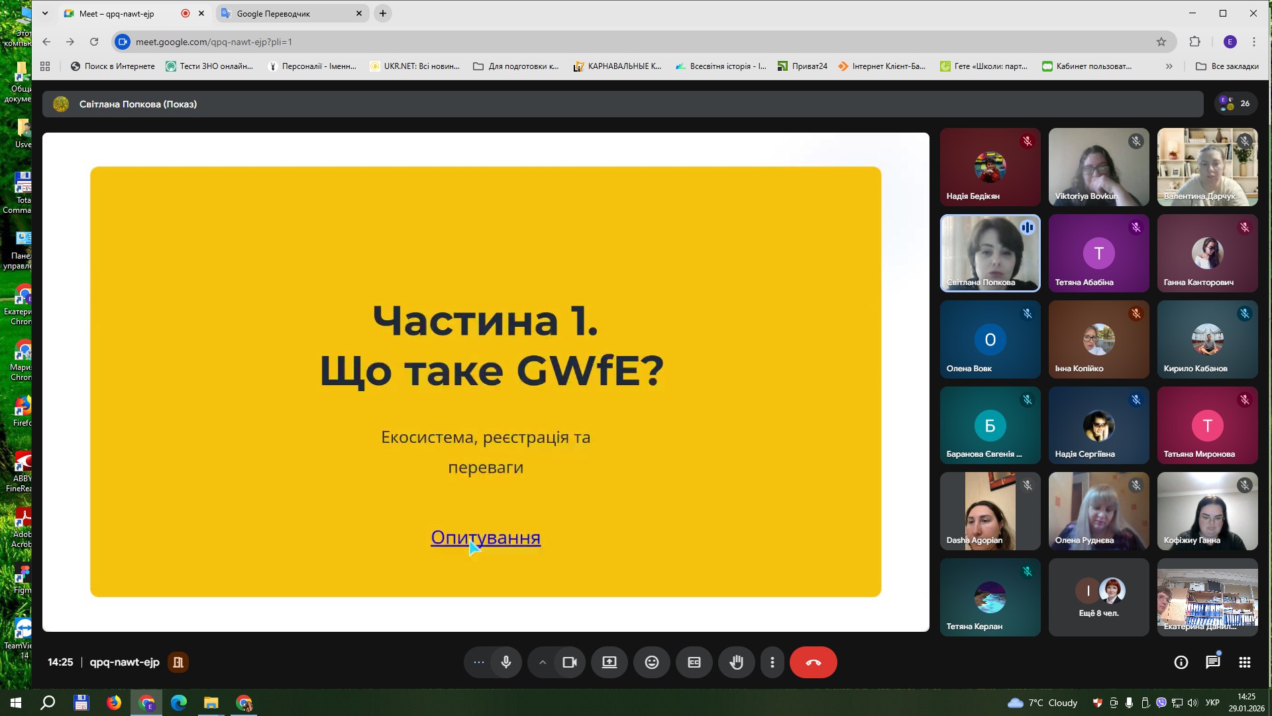This screenshot has width=1272, height=716.
Task: Expand hidden bookmarks chevron
Action: coord(1169,66)
